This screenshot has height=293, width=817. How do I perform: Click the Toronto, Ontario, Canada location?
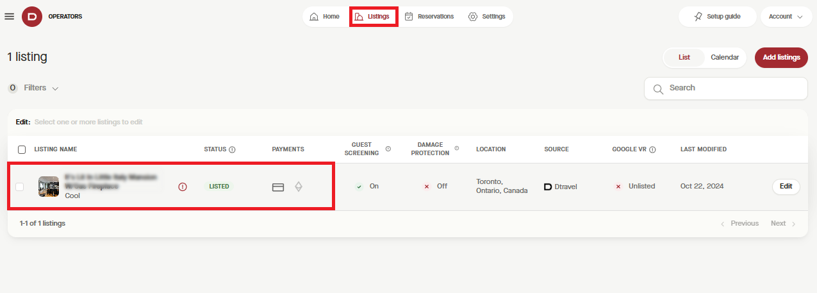(x=502, y=187)
